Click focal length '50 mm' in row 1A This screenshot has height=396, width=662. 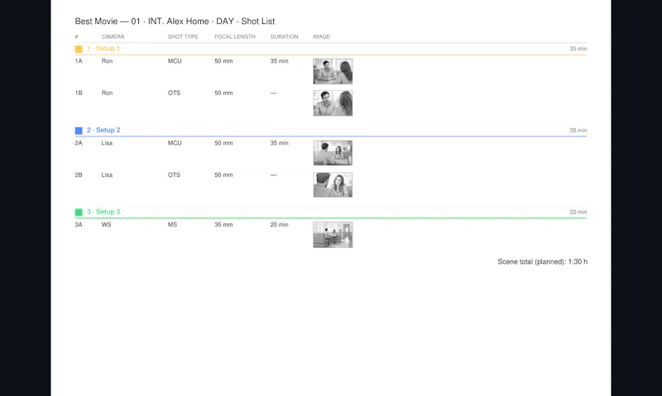pos(223,61)
